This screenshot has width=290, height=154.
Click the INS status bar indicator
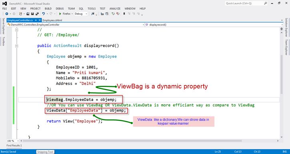click(285, 152)
